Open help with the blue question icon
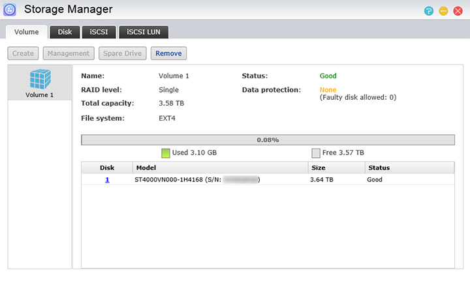Image resolution: width=470 pixels, height=298 pixels. tap(429, 11)
